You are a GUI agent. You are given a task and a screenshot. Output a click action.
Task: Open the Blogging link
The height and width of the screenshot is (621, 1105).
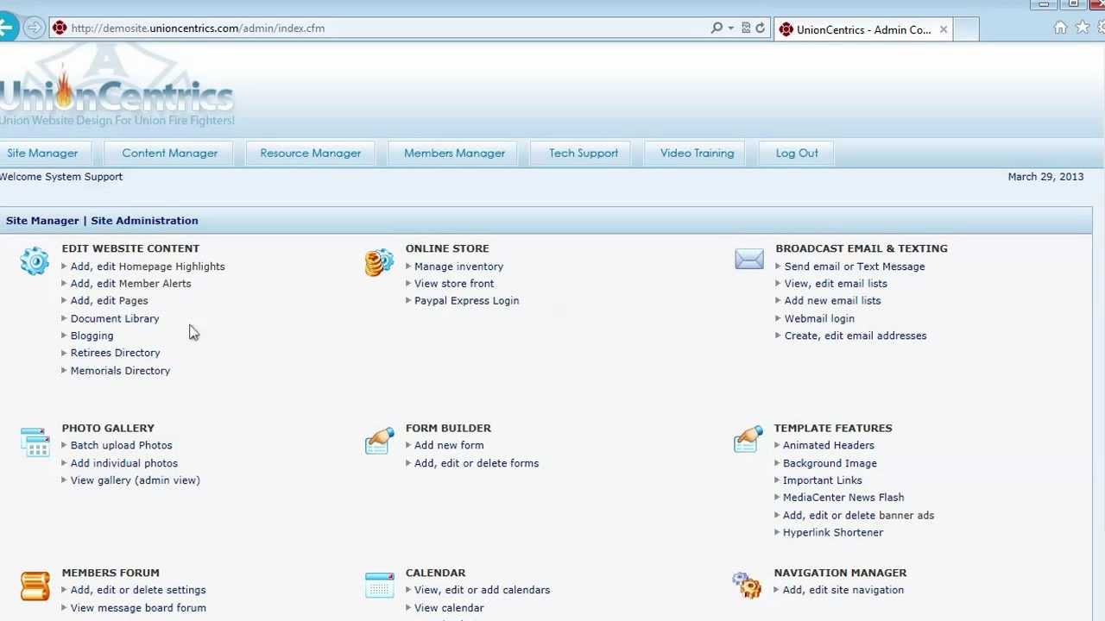coord(92,336)
